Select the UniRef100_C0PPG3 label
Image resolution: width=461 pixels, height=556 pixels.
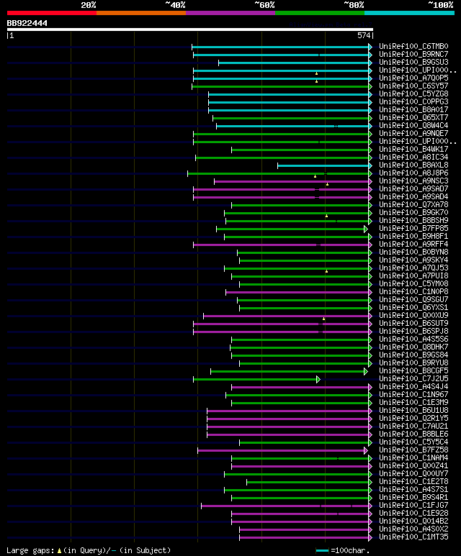413,101
